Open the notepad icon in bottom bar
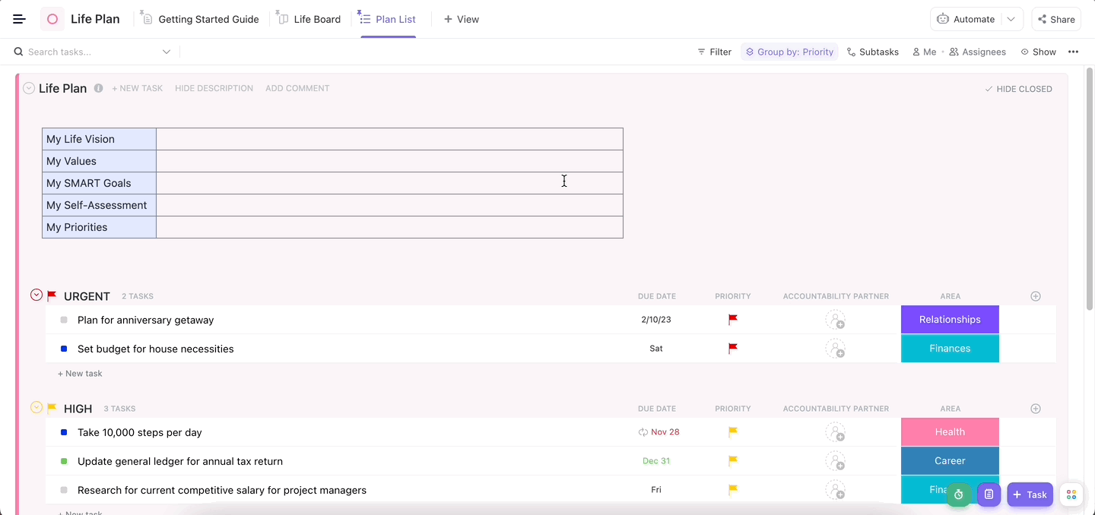Viewport: 1095px width, 515px height. [989, 494]
